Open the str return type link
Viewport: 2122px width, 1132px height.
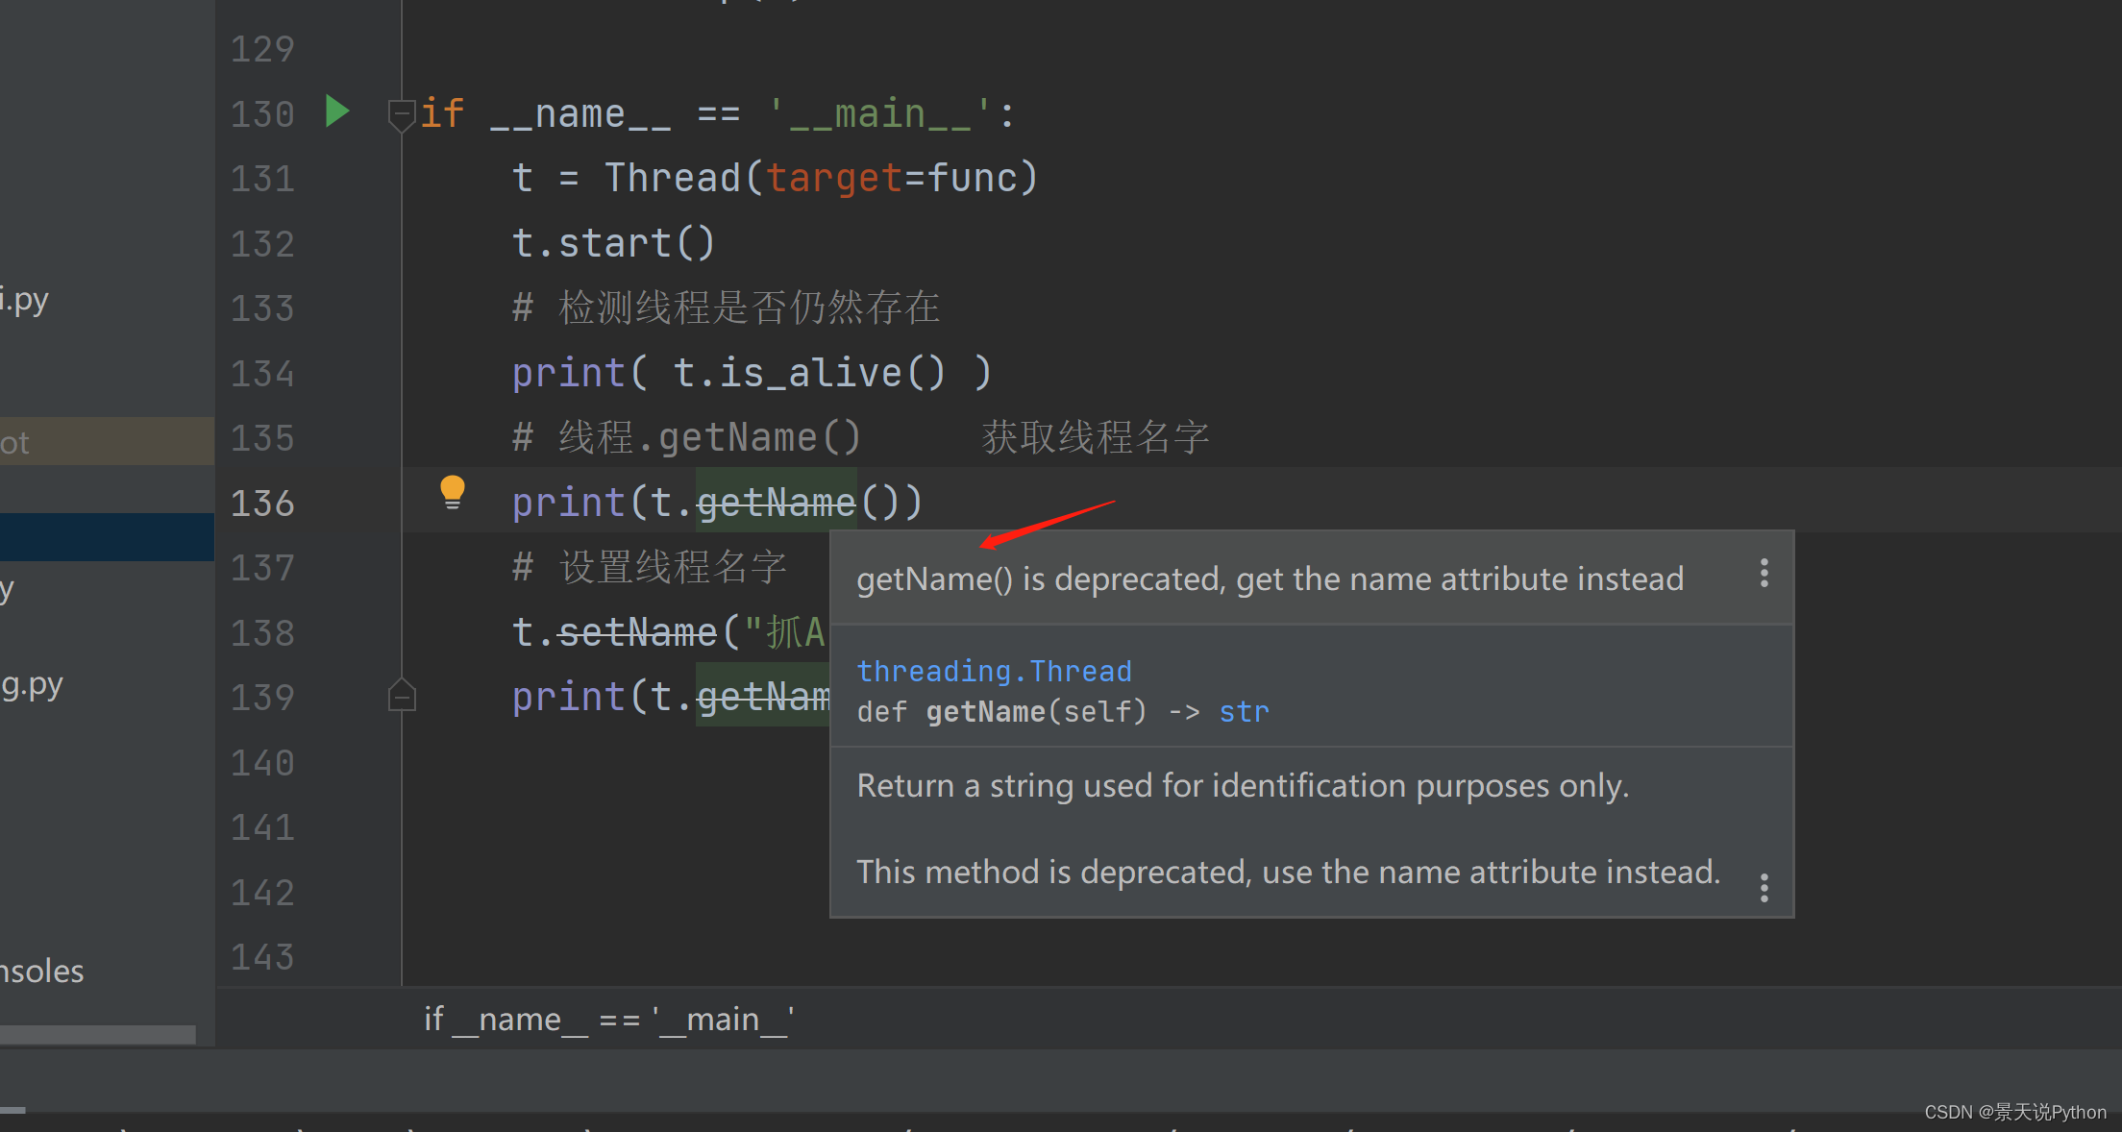(x=1244, y=712)
